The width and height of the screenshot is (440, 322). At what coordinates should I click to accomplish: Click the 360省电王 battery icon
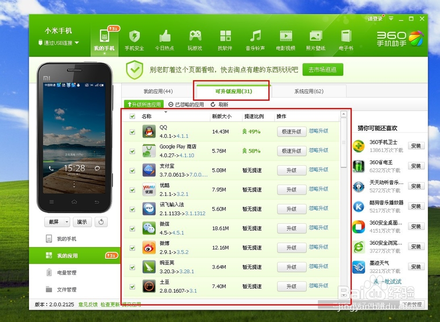pos(359,167)
